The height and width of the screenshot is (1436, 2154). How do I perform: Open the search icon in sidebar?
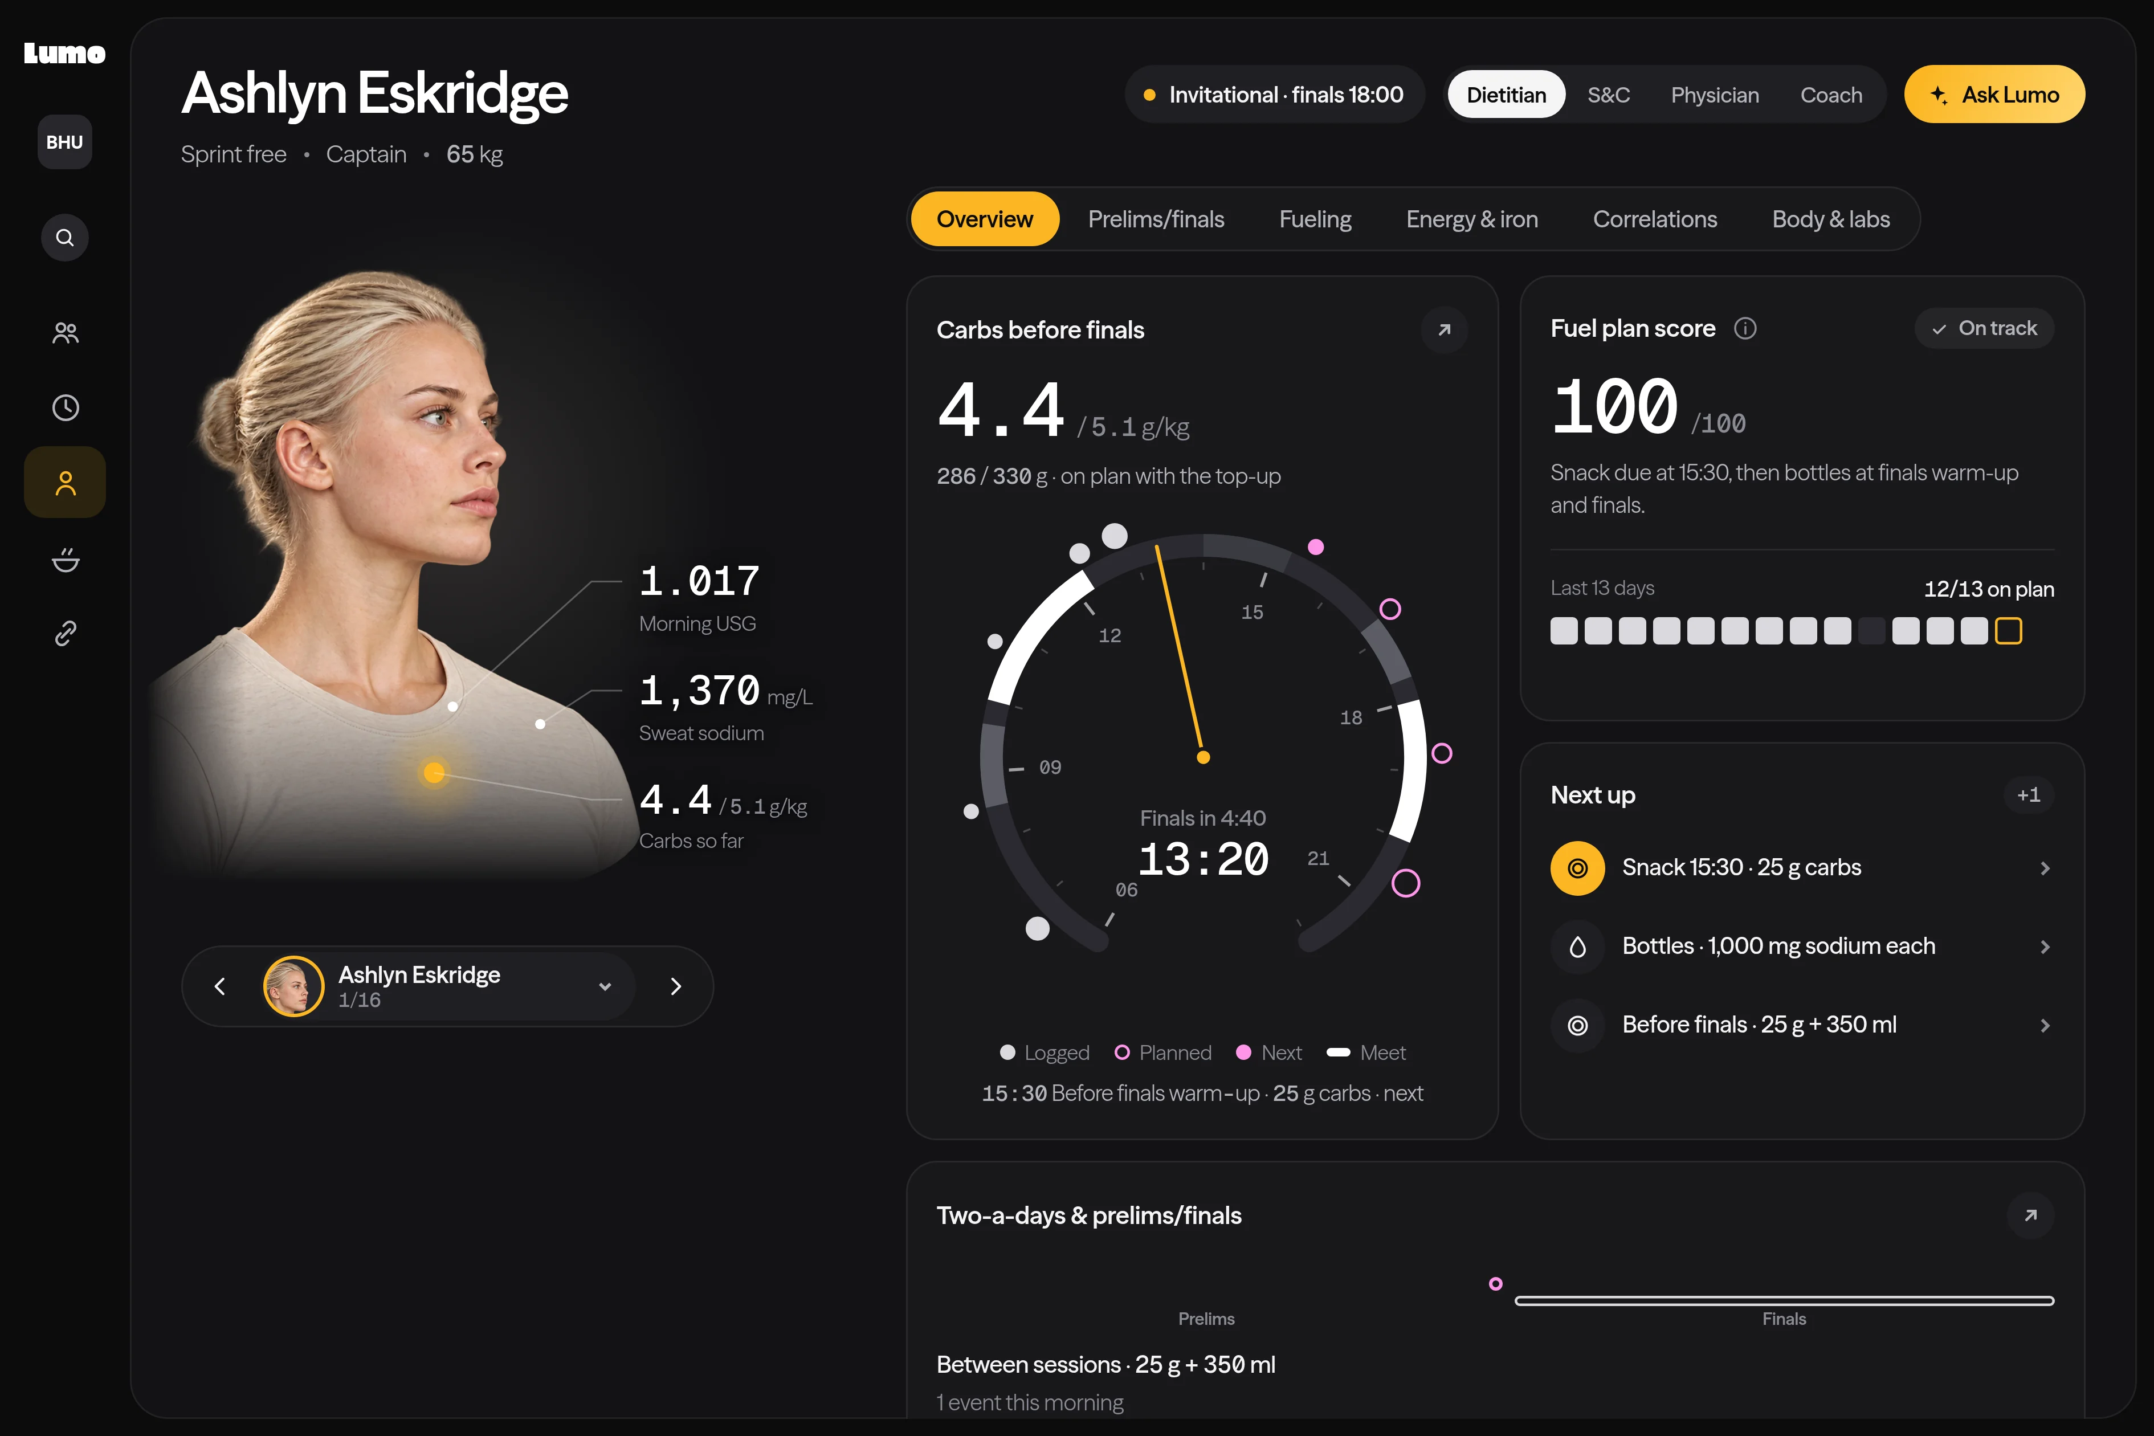pos(65,238)
